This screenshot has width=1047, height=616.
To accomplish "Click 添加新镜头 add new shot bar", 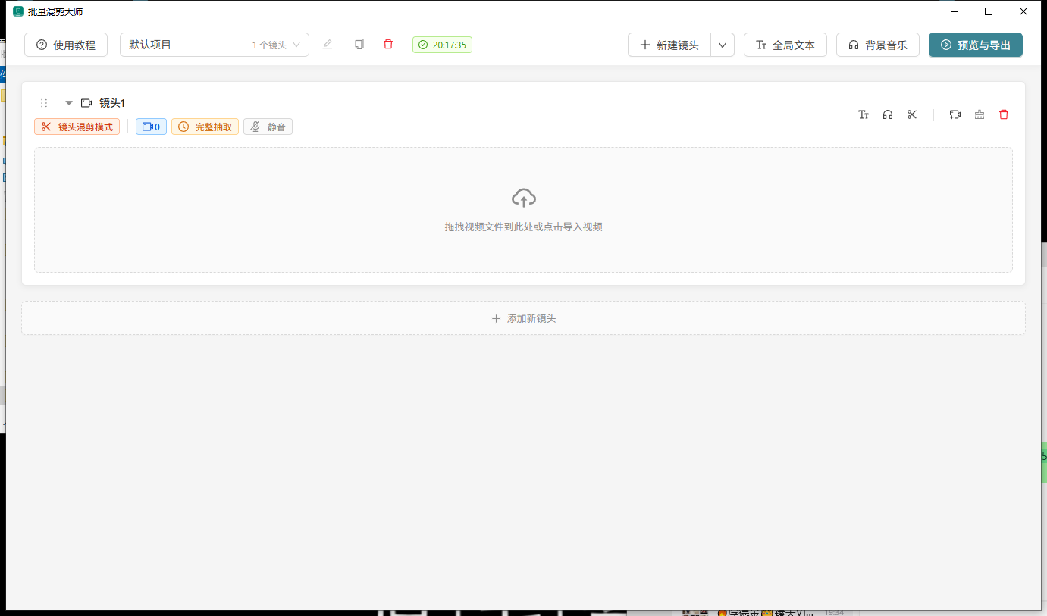I will (x=523, y=318).
